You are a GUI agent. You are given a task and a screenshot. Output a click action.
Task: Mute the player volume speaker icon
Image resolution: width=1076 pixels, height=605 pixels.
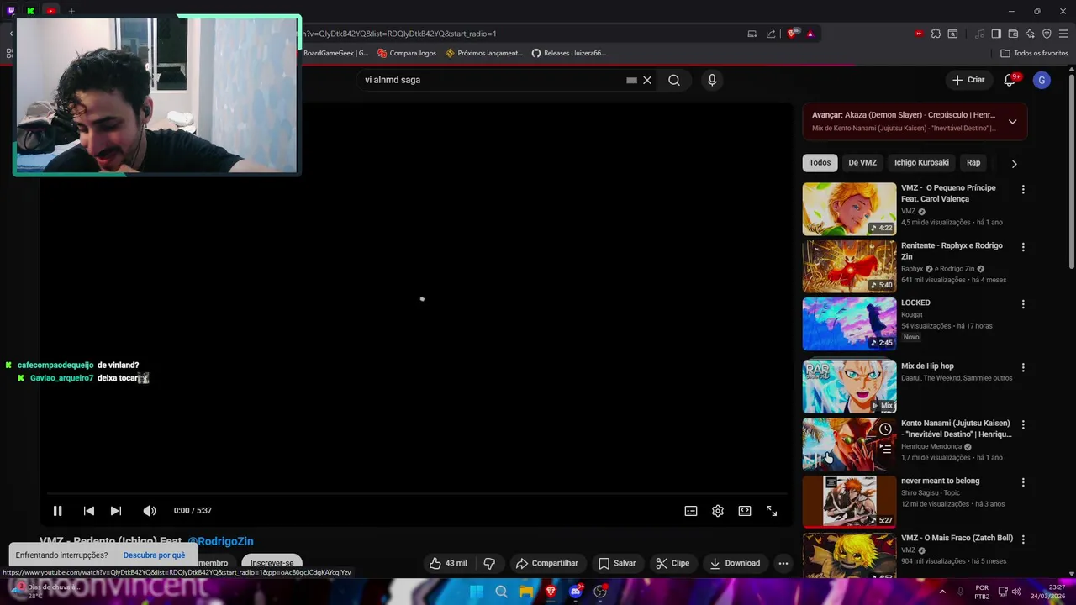[x=150, y=511]
